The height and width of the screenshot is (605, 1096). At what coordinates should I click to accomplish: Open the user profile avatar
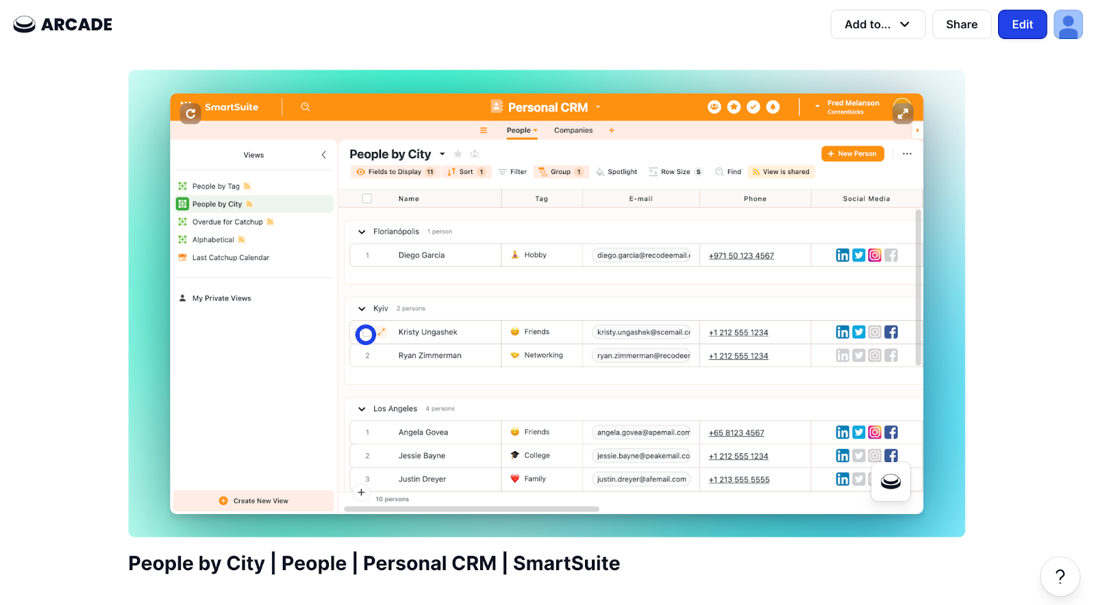coord(1068,25)
